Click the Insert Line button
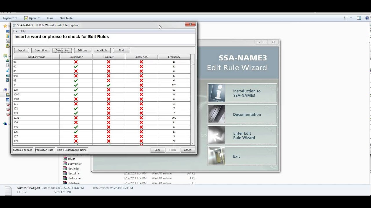 pyautogui.click(x=41, y=50)
